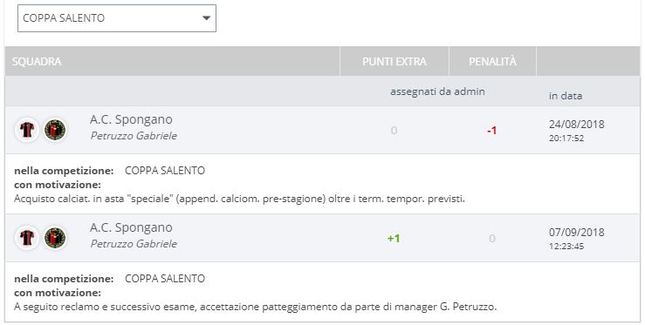Click the jersey icon in first A.C. Spongano row
This screenshot has width=645, height=325.
(x=27, y=130)
